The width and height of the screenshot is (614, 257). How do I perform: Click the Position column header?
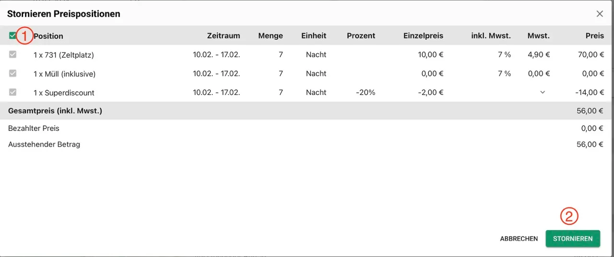(x=48, y=36)
